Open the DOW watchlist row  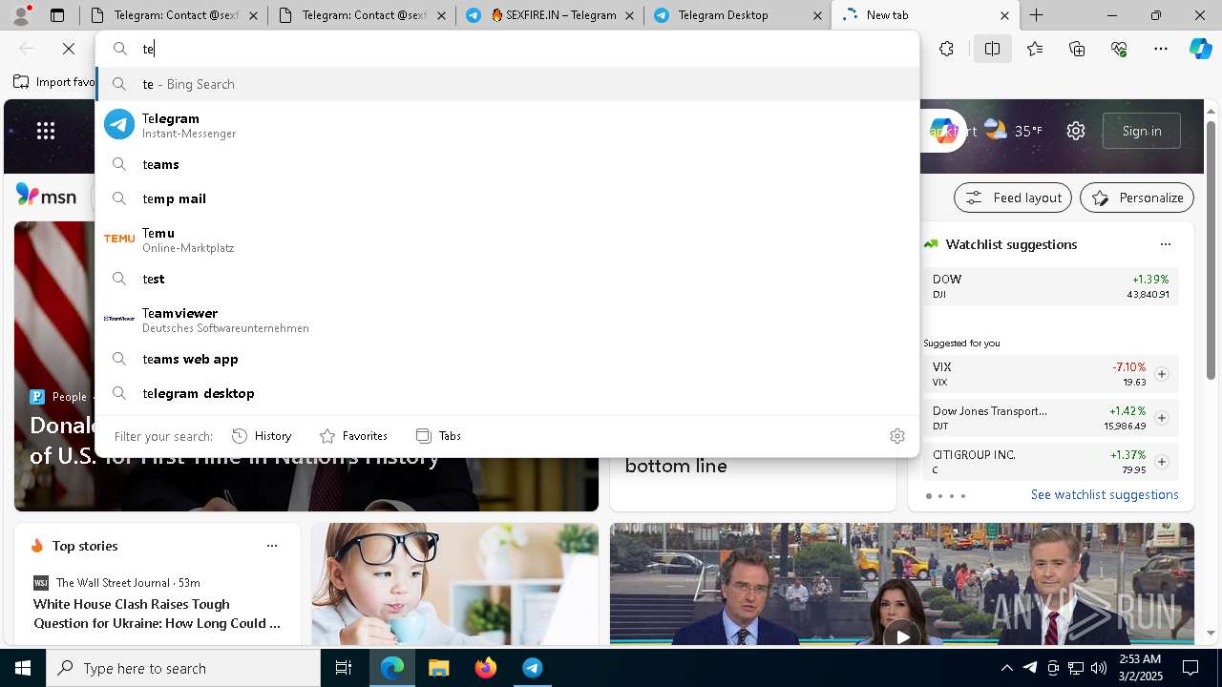click(1051, 286)
